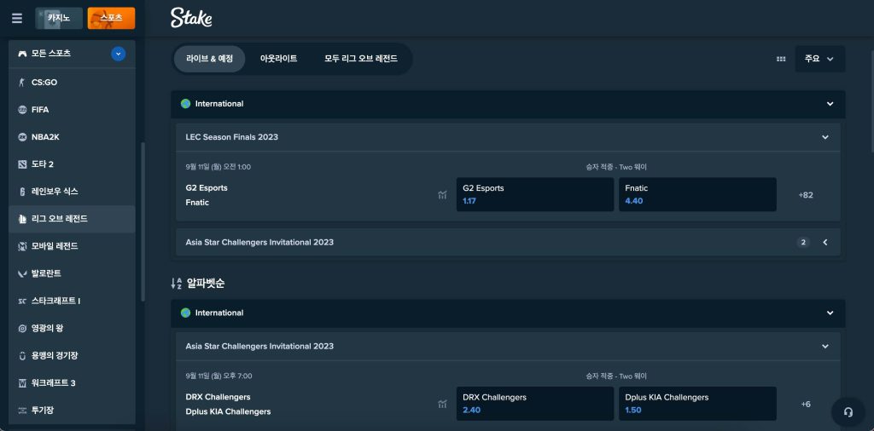This screenshot has width=874, height=431.
Task: Select FIFA from the sports list
Action: (x=72, y=110)
